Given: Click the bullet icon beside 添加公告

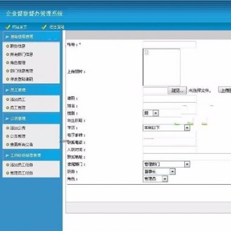Looking at the screenshot, I should (x=7, y=128).
